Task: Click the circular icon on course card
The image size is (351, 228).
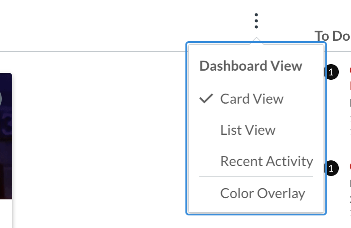Action: tap(1, 99)
